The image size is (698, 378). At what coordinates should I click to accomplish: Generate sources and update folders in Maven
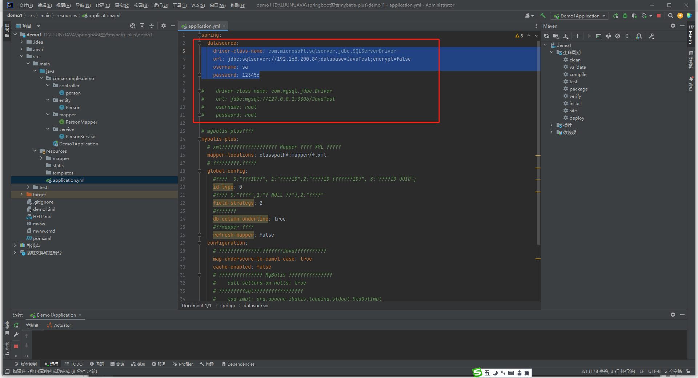point(556,36)
